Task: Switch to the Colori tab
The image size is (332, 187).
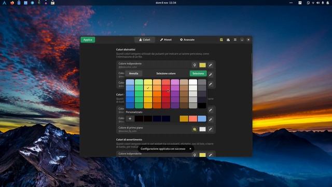Action: click(145, 39)
